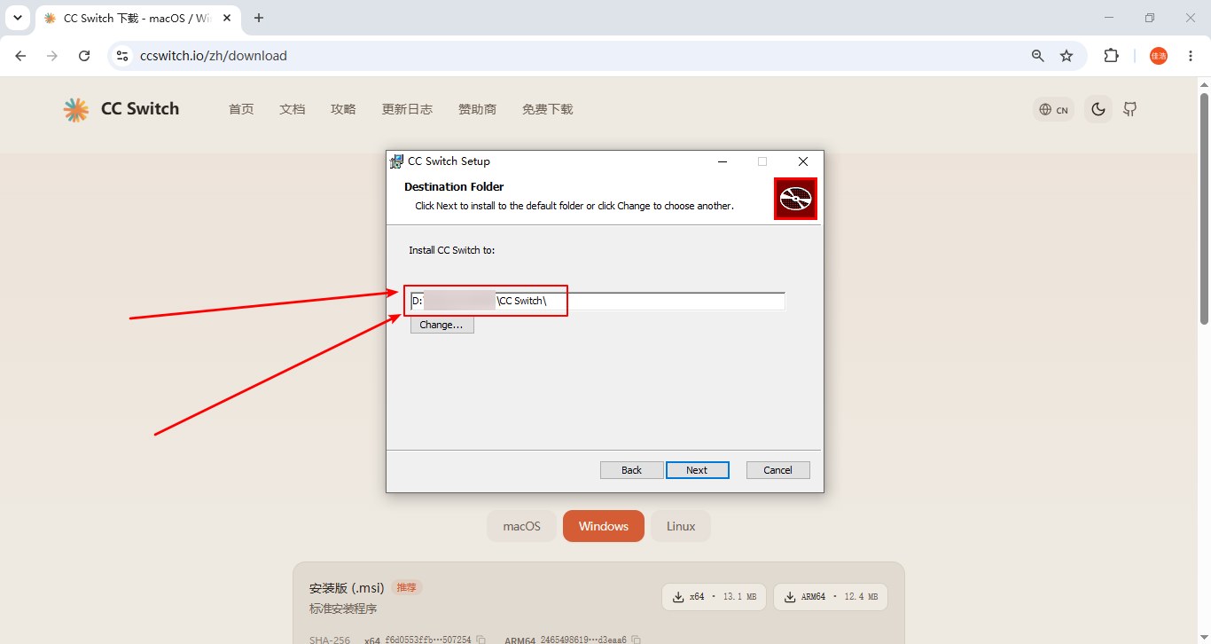The image size is (1211, 644).
Task: Open 更新日志 in site navigation
Action: pyautogui.click(x=407, y=109)
